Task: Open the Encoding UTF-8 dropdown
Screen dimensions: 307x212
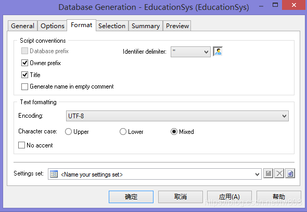Action: (x=177, y=116)
